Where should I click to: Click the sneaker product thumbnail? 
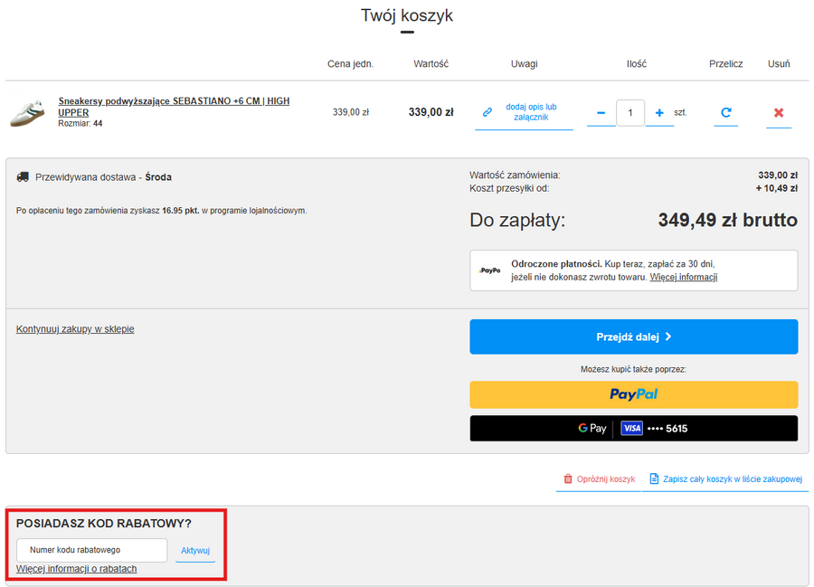click(x=27, y=113)
